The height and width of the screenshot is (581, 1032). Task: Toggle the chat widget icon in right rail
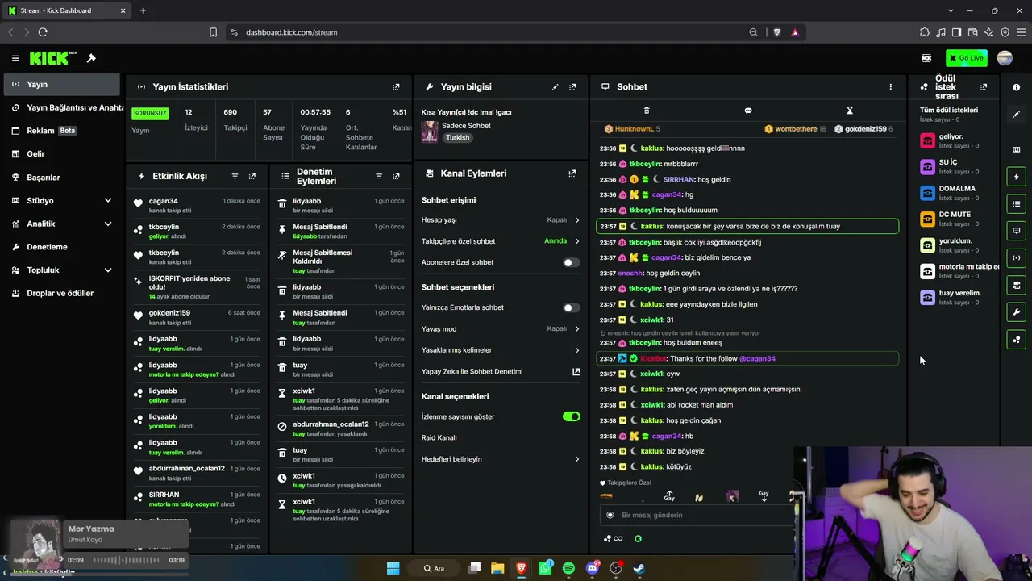1017,231
